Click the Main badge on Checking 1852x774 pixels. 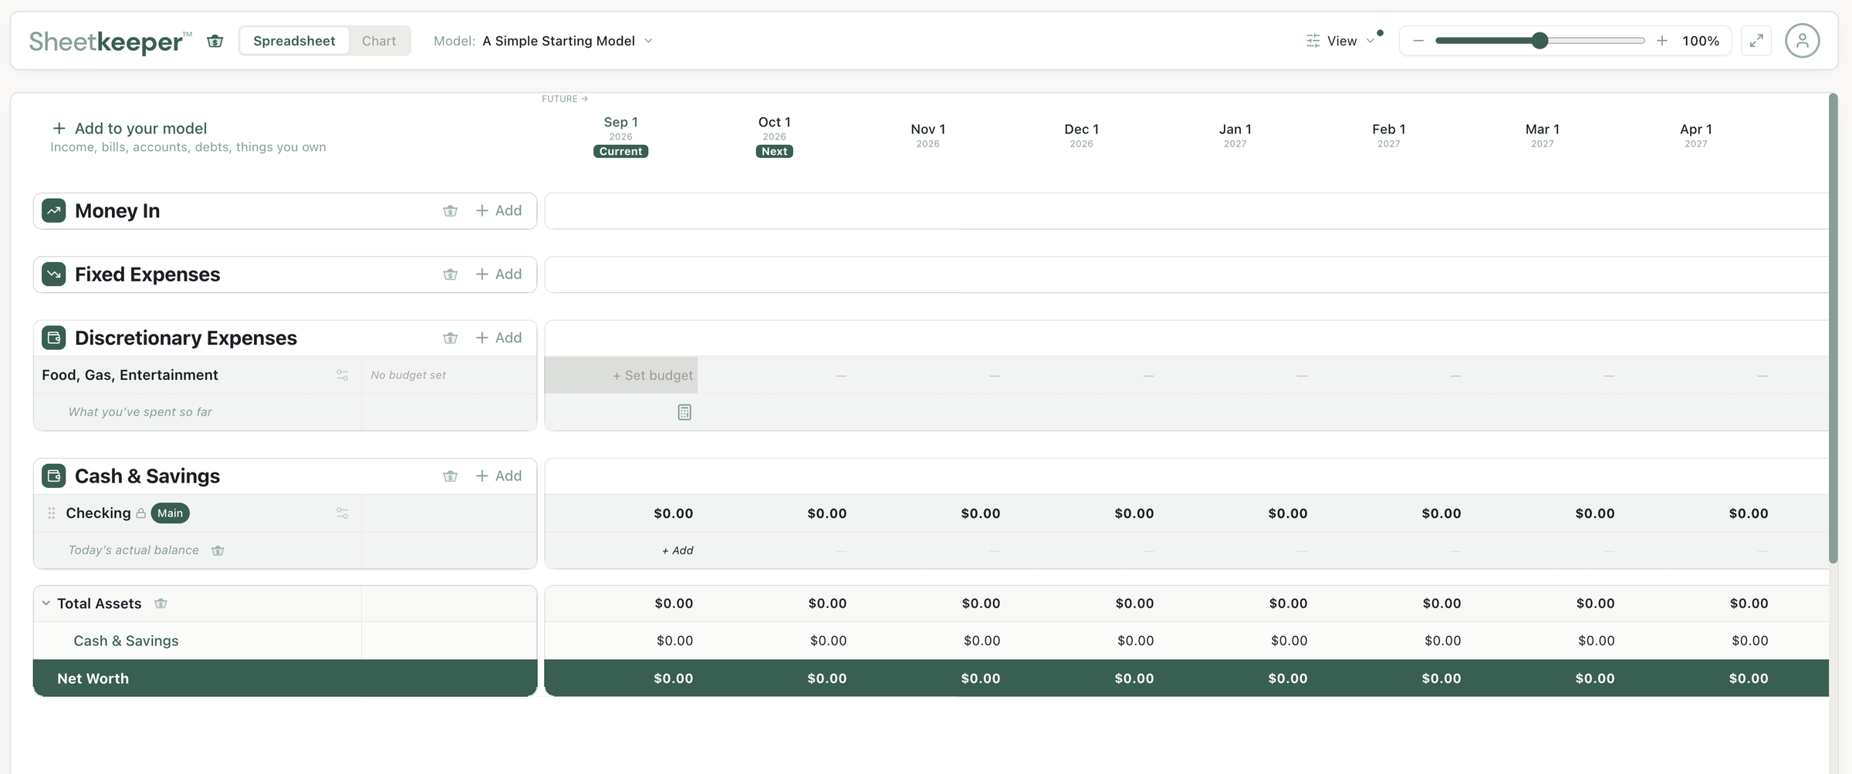pyautogui.click(x=171, y=513)
